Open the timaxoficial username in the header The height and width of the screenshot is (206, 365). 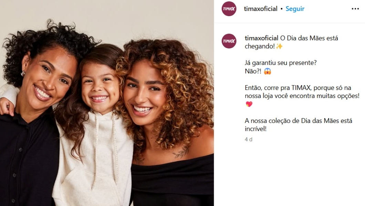point(260,9)
